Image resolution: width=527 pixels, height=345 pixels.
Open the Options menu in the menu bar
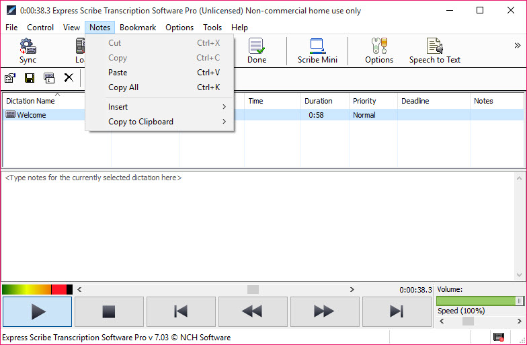179,27
